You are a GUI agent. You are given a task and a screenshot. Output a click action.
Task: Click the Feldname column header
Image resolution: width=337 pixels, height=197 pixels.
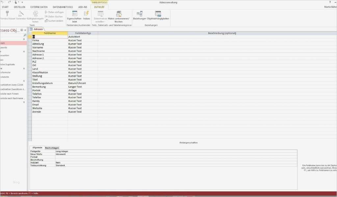[x=50, y=33]
